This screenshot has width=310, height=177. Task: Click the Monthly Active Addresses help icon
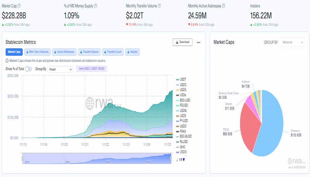(224, 6)
